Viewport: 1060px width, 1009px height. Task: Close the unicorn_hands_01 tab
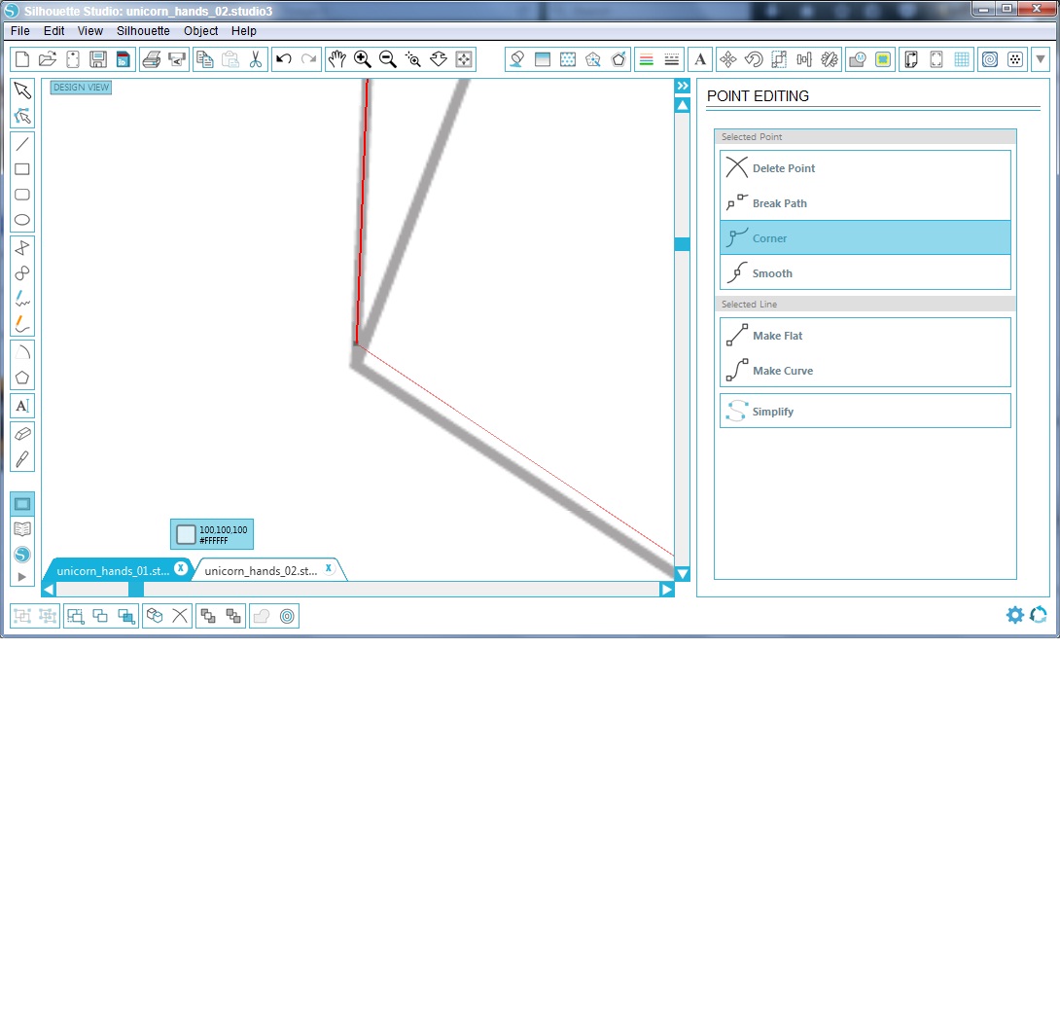[181, 568]
